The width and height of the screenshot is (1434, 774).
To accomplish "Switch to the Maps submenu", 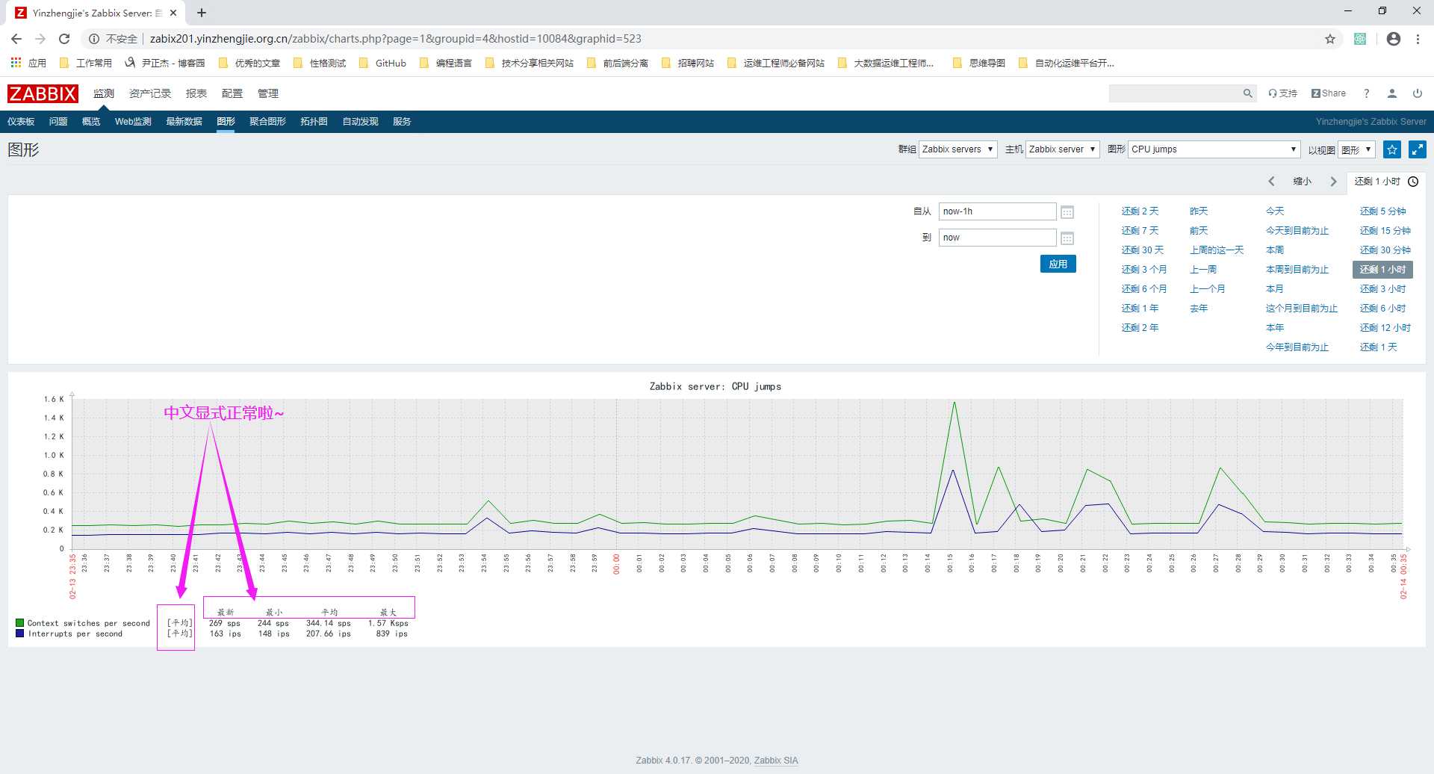I will [x=314, y=122].
